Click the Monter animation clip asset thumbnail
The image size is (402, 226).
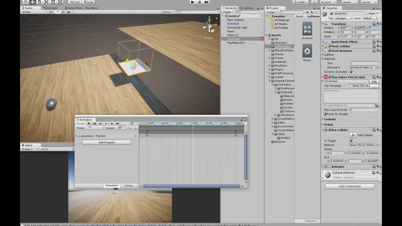coord(307,51)
